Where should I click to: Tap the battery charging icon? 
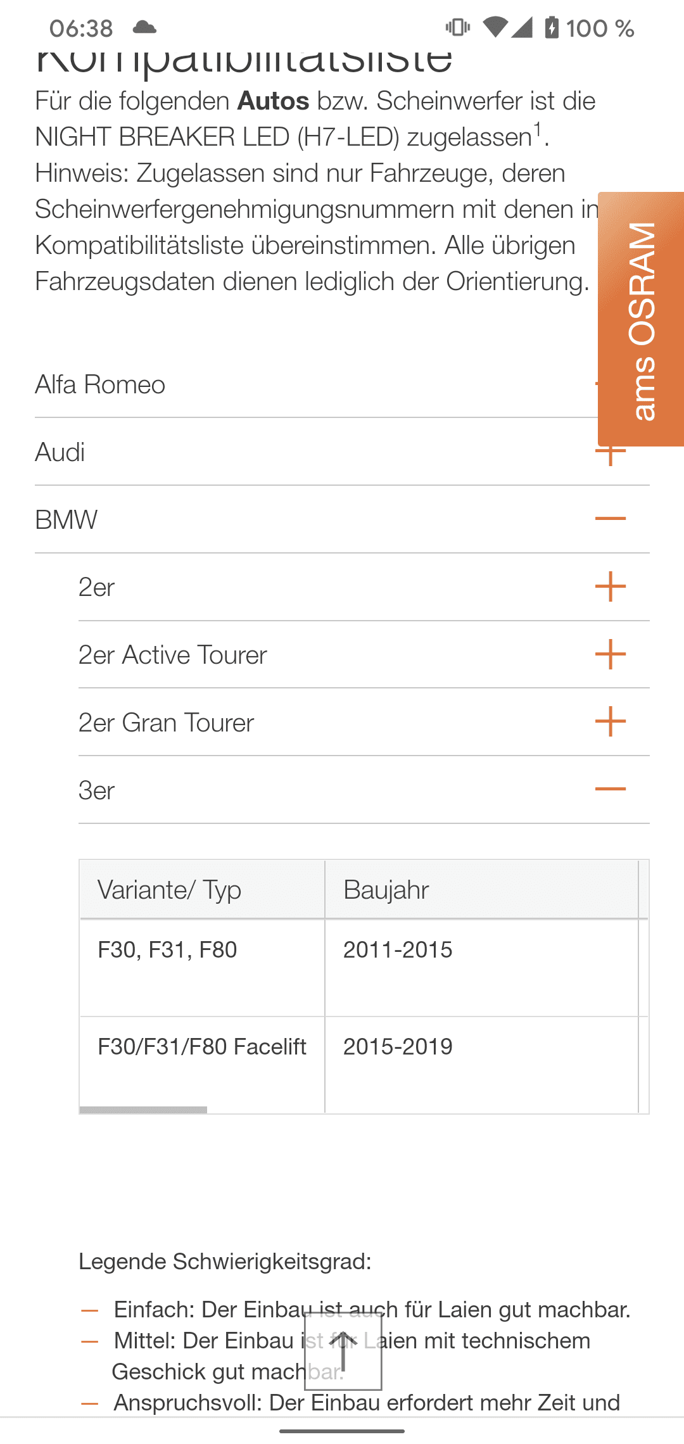click(x=552, y=28)
